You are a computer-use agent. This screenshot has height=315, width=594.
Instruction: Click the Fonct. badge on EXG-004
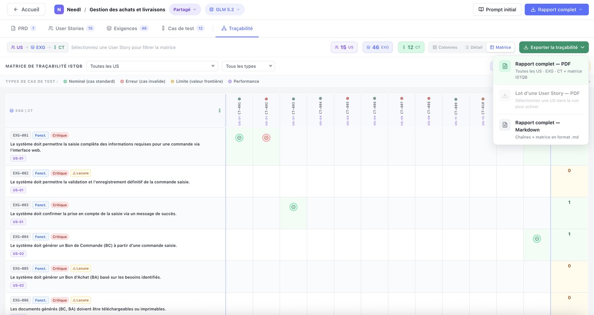tap(41, 237)
